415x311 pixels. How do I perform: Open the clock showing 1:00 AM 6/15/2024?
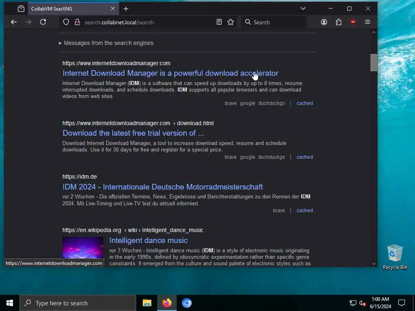pos(380,303)
